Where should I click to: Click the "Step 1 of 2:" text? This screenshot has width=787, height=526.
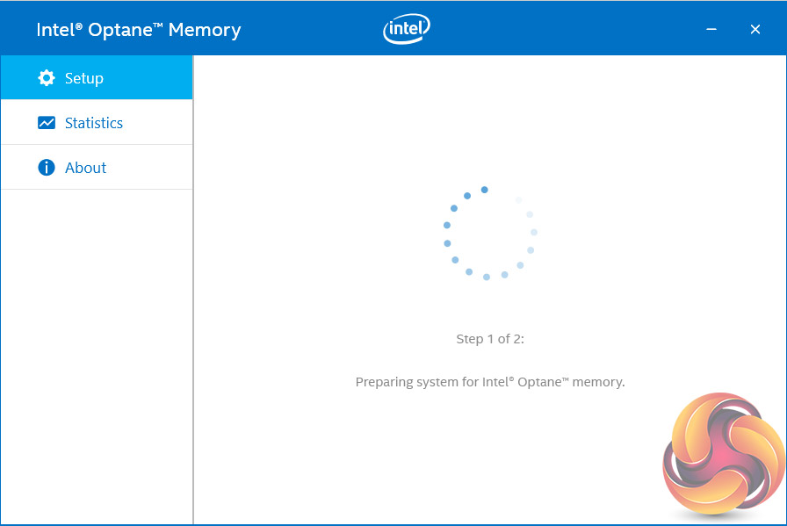tap(490, 339)
